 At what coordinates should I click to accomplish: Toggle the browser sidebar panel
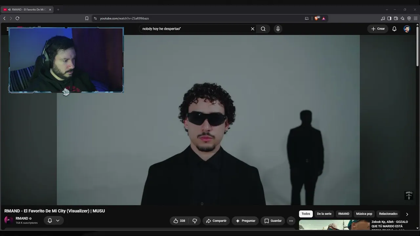(x=389, y=18)
